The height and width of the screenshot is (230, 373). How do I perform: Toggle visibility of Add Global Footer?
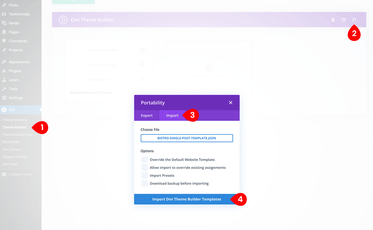pyautogui.click(x=142, y=80)
